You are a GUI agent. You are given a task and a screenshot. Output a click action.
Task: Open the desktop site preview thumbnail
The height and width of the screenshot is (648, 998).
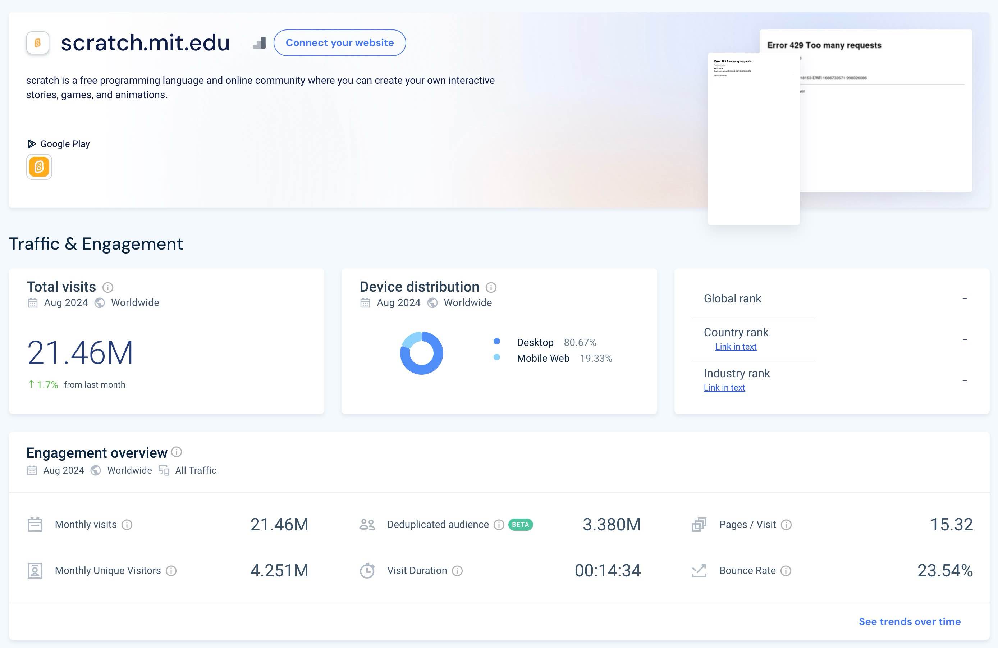click(886, 111)
